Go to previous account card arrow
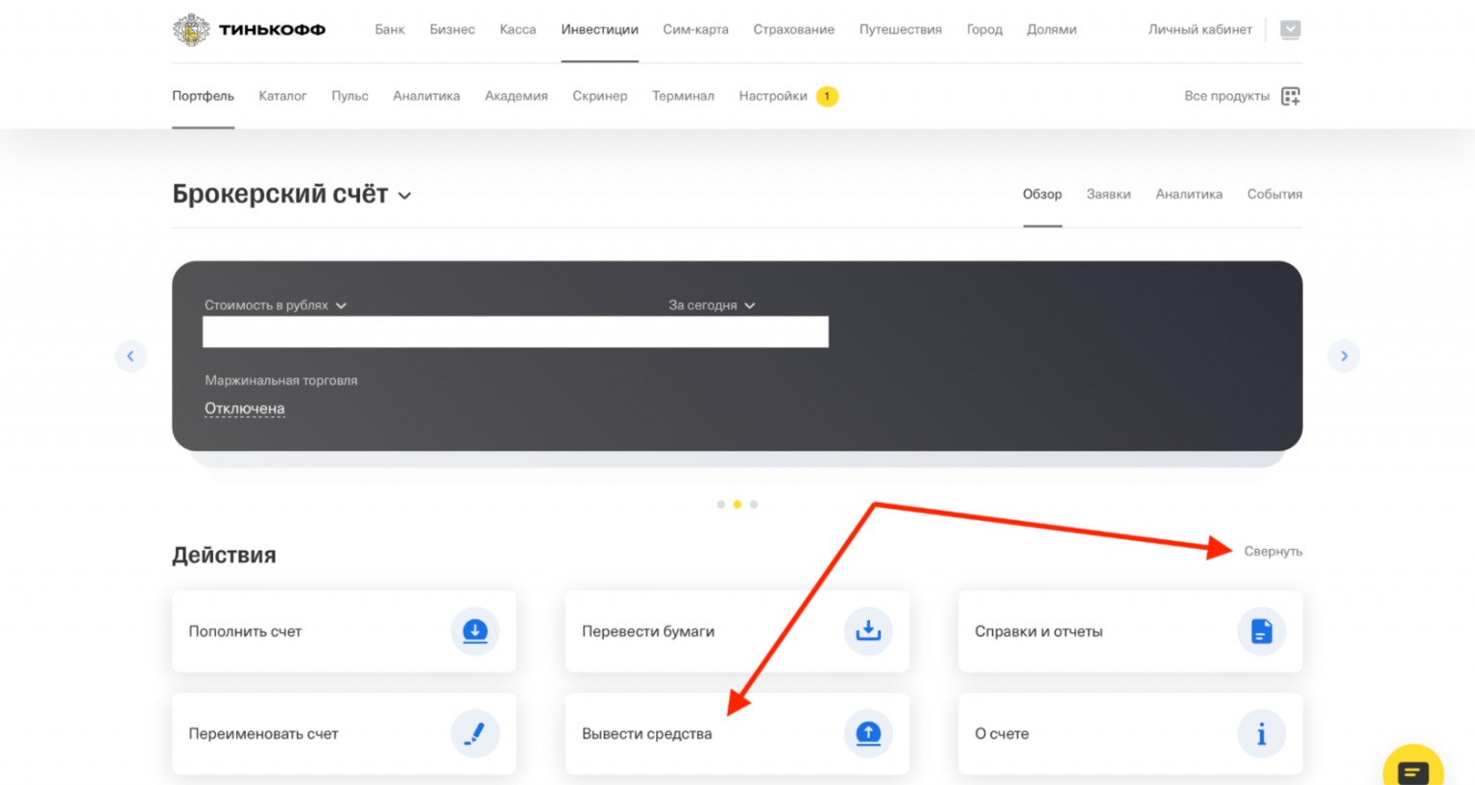The image size is (1475, 785). pyautogui.click(x=131, y=356)
